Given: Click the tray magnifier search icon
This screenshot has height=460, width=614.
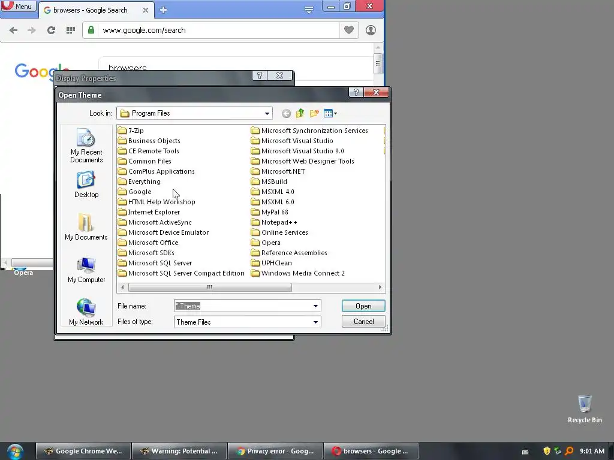Looking at the screenshot, I should [569, 451].
